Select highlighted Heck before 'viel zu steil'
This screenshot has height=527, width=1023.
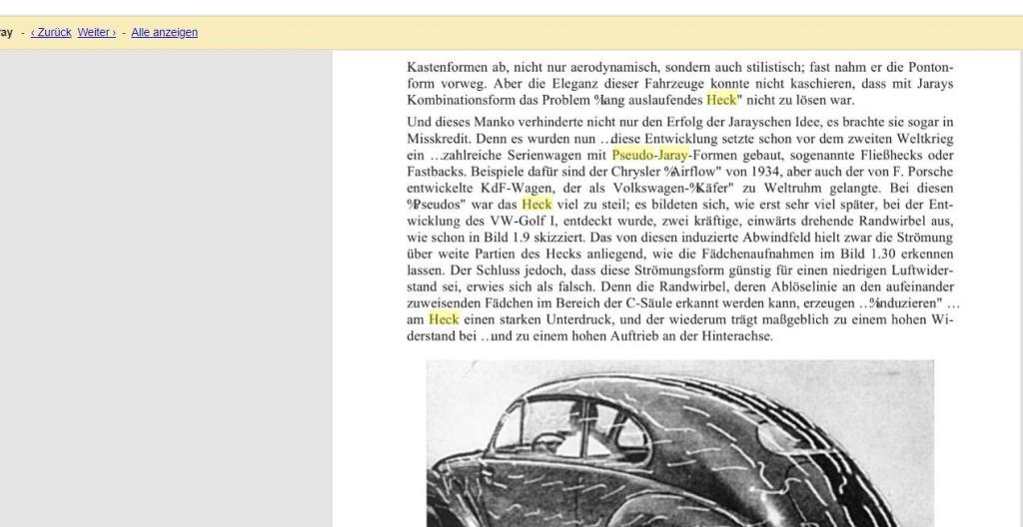coord(536,205)
